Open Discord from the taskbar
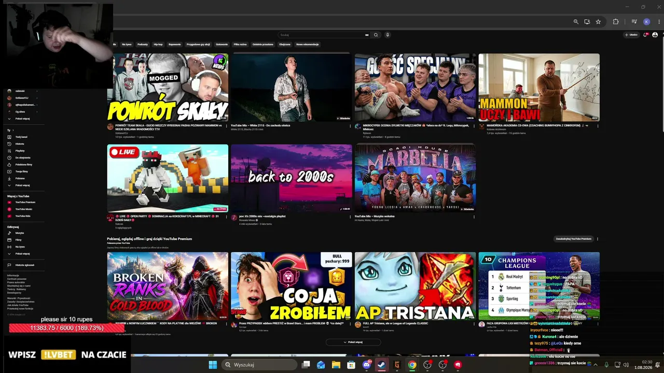The height and width of the screenshot is (373, 664). (x=366, y=365)
